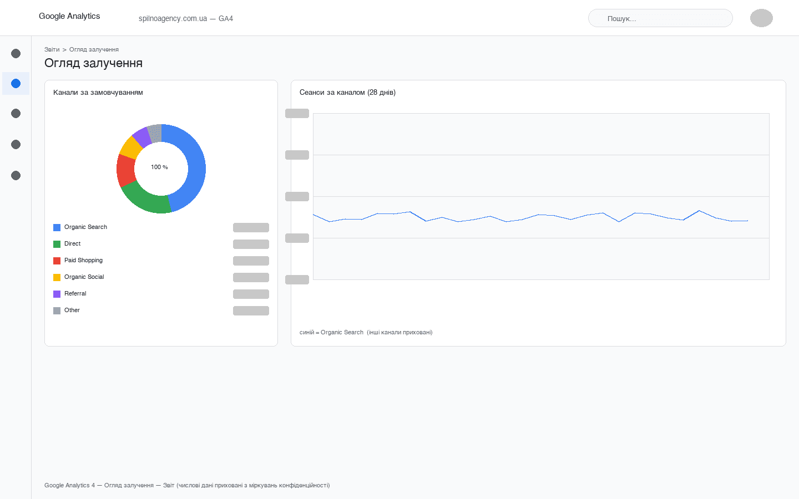
Task: Click the red Paid Shopping donut segment
Action: pos(126,170)
